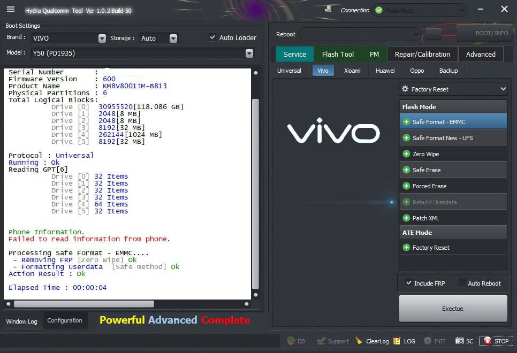Select the Vivo sub-tab
Screen dimensions: 517x353
323,71
